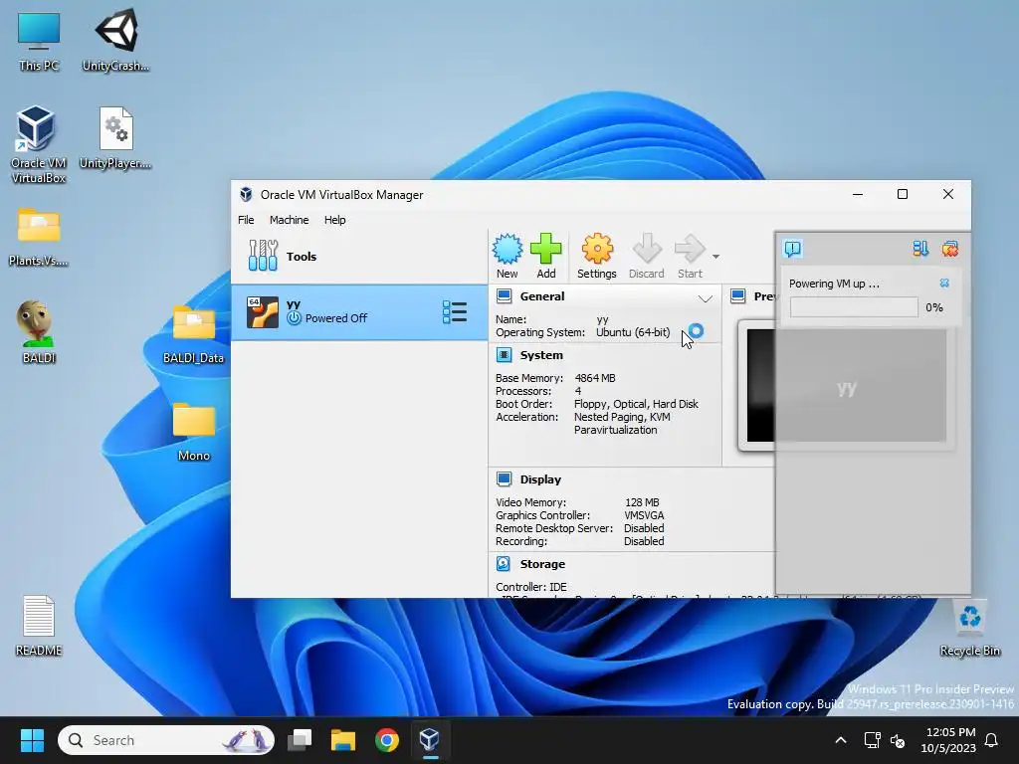Click the taskbar Search box
1019x764 pixels.
tap(166, 740)
